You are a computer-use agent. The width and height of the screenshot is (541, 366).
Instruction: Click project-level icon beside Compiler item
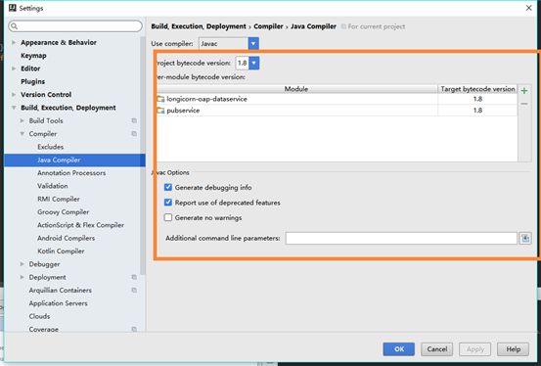134,134
